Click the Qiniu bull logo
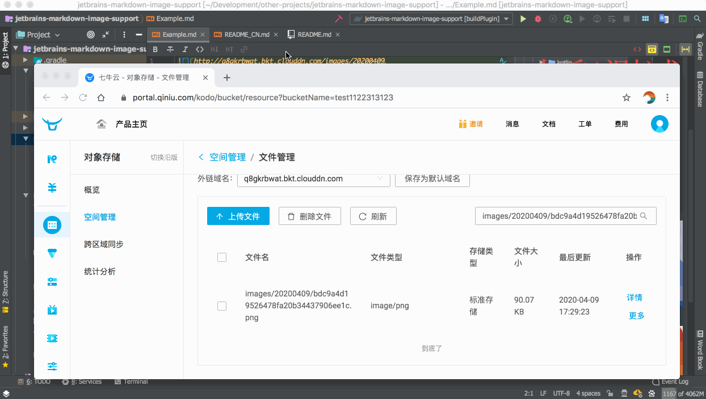 point(52,124)
